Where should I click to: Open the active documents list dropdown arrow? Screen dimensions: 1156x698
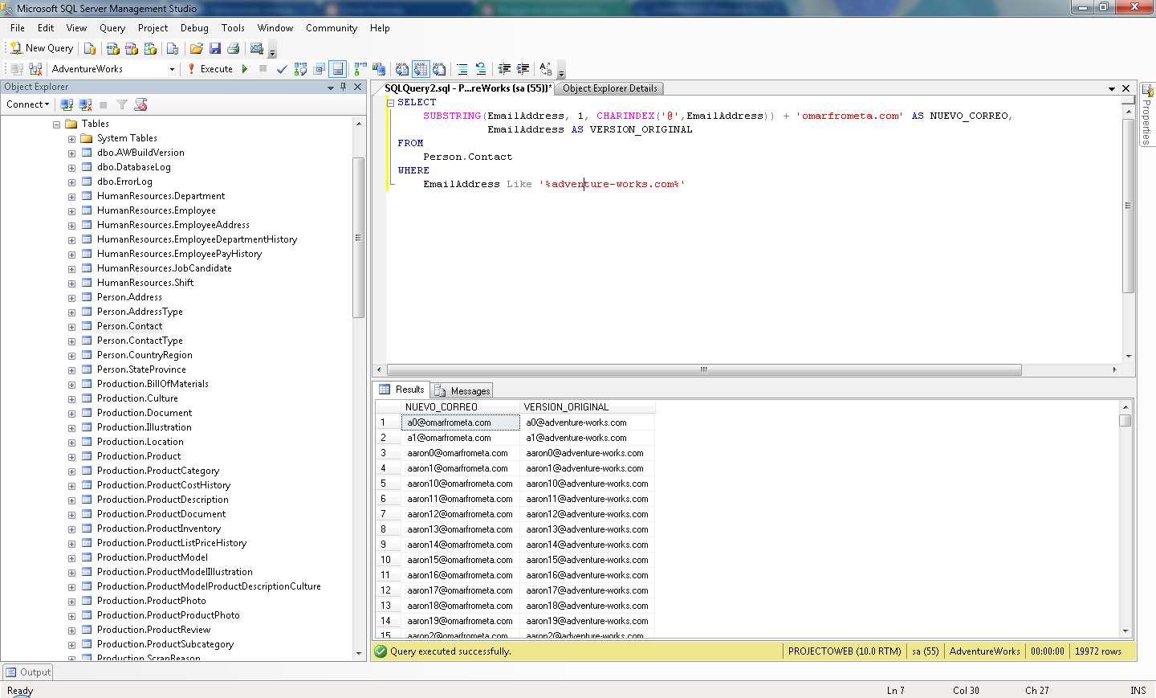pyautogui.click(x=1112, y=88)
